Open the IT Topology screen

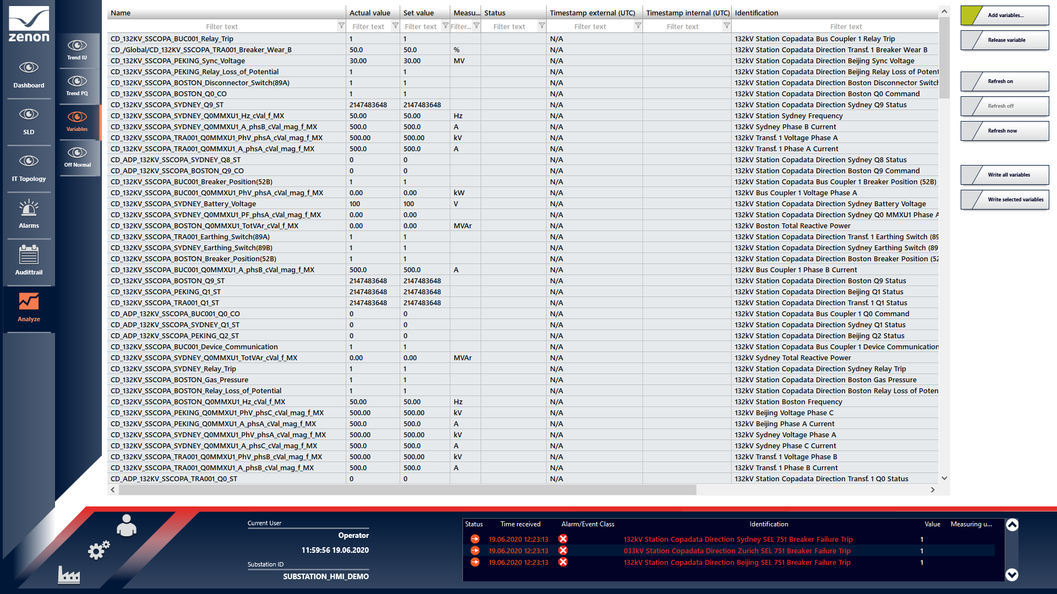point(29,168)
